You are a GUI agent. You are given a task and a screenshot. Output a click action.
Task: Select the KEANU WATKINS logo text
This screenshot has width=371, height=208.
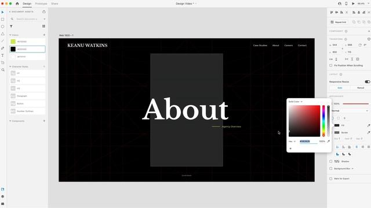88,45
